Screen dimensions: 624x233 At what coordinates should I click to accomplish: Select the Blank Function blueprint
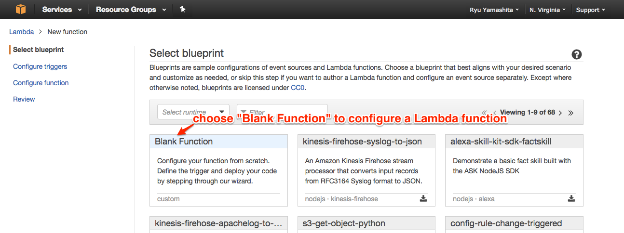pyautogui.click(x=218, y=170)
